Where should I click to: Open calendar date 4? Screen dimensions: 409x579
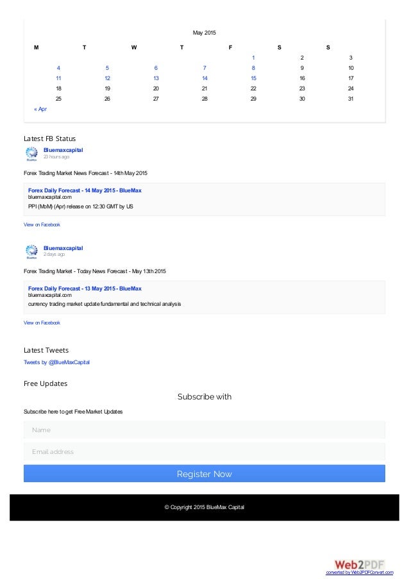tap(58, 68)
